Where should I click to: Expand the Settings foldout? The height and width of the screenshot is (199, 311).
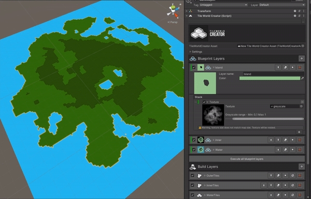point(190,52)
